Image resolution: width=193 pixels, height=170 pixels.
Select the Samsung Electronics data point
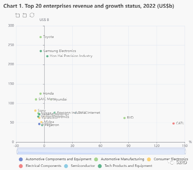(x=41, y=51)
